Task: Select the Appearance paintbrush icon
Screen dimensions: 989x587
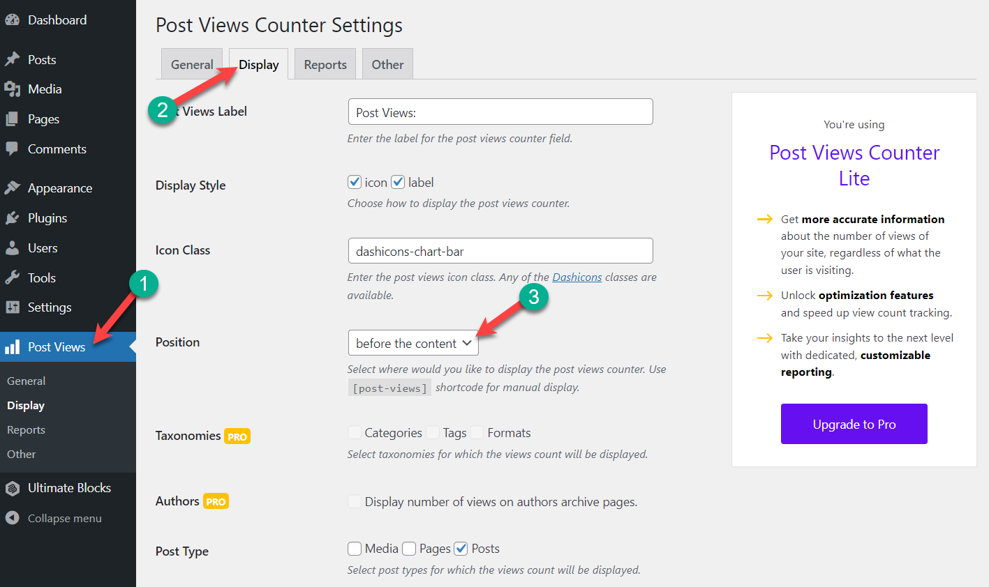Action: pos(13,188)
